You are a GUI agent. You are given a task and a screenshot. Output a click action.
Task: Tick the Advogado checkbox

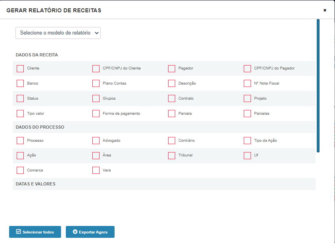pyautogui.click(x=96, y=141)
